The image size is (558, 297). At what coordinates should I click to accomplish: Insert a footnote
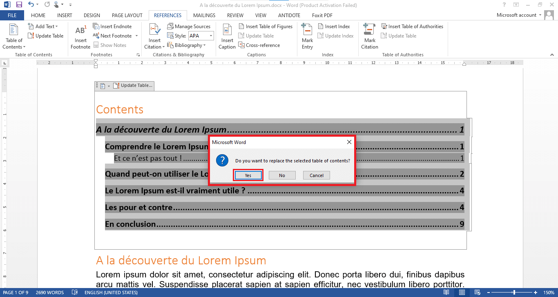pos(80,37)
